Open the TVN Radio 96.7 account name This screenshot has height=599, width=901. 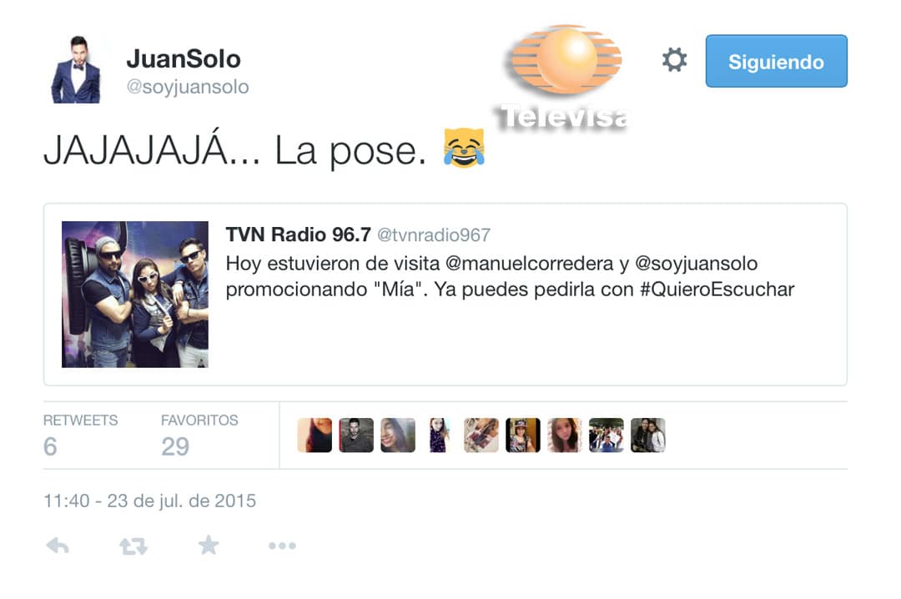(298, 234)
